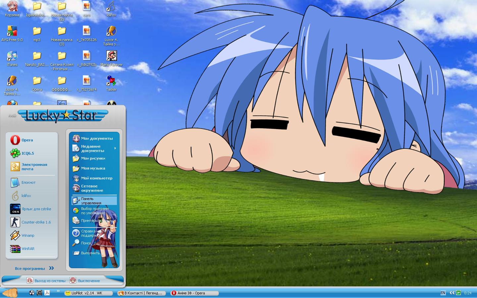Select the iTunes desktop shortcut
Image resolution: width=477 pixels, height=298 pixels.
12,59
